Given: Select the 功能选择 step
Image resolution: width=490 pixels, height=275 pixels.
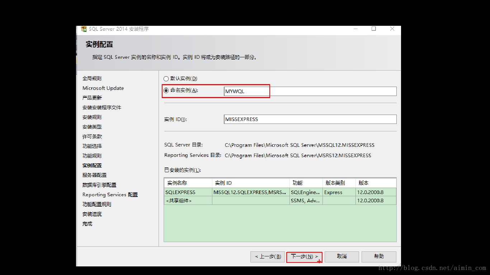Looking at the screenshot, I should click(92, 146).
